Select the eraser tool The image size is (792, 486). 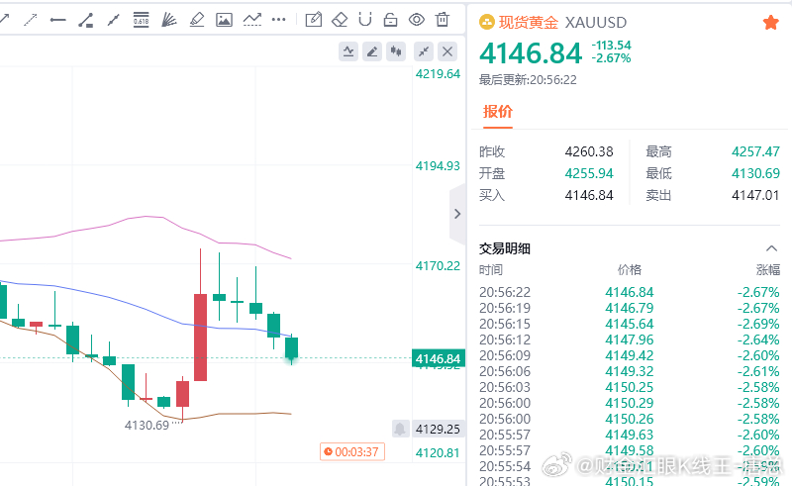[x=340, y=20]
